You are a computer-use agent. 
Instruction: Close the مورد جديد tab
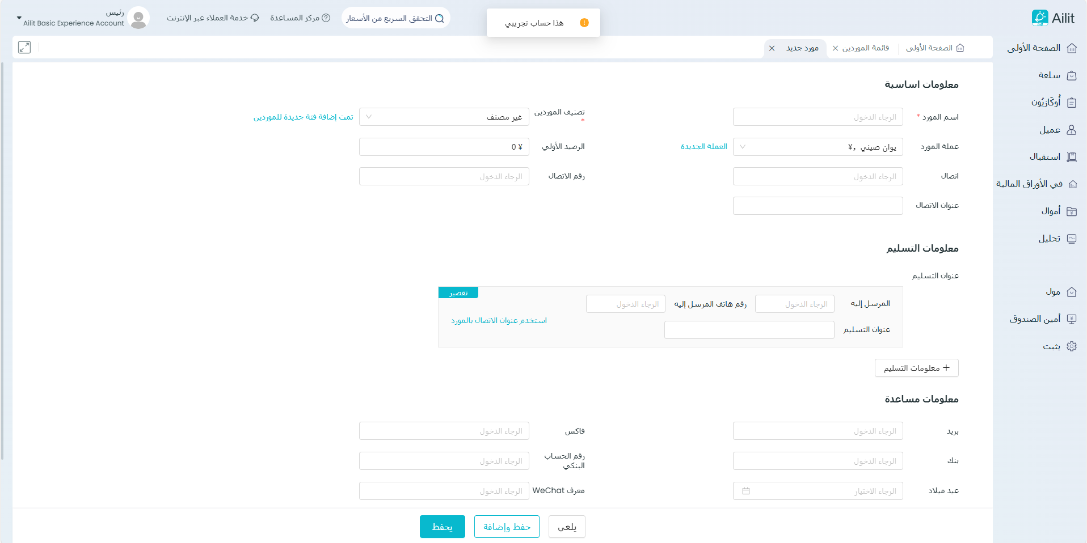point(772,48)
